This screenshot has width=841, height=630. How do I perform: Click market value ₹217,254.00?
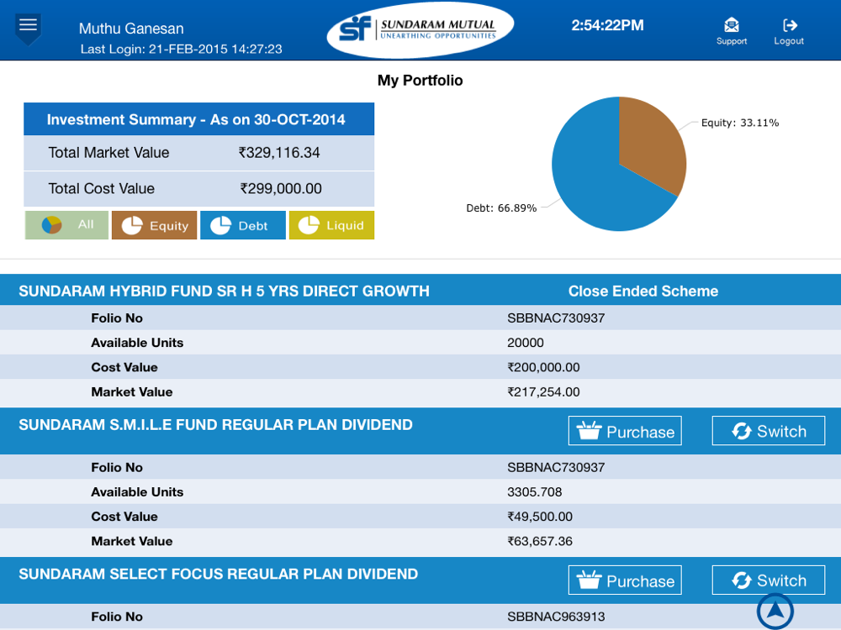click(543, 392)
